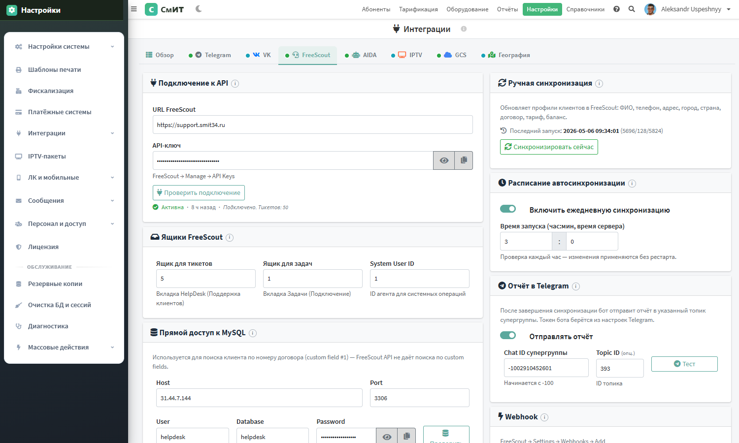739x443 pixels.
Task: Click info icon beside Прямой доступ к MySQL
Action: point(253,333)
